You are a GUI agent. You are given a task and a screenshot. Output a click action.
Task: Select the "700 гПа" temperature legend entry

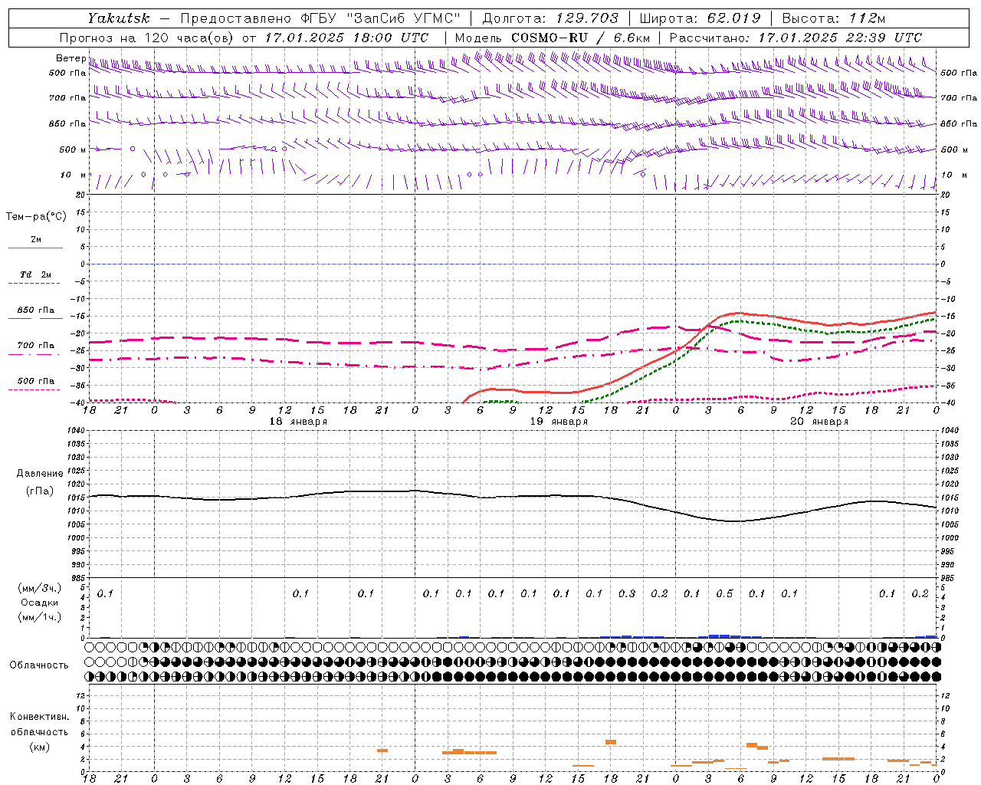tap(36, 346)
